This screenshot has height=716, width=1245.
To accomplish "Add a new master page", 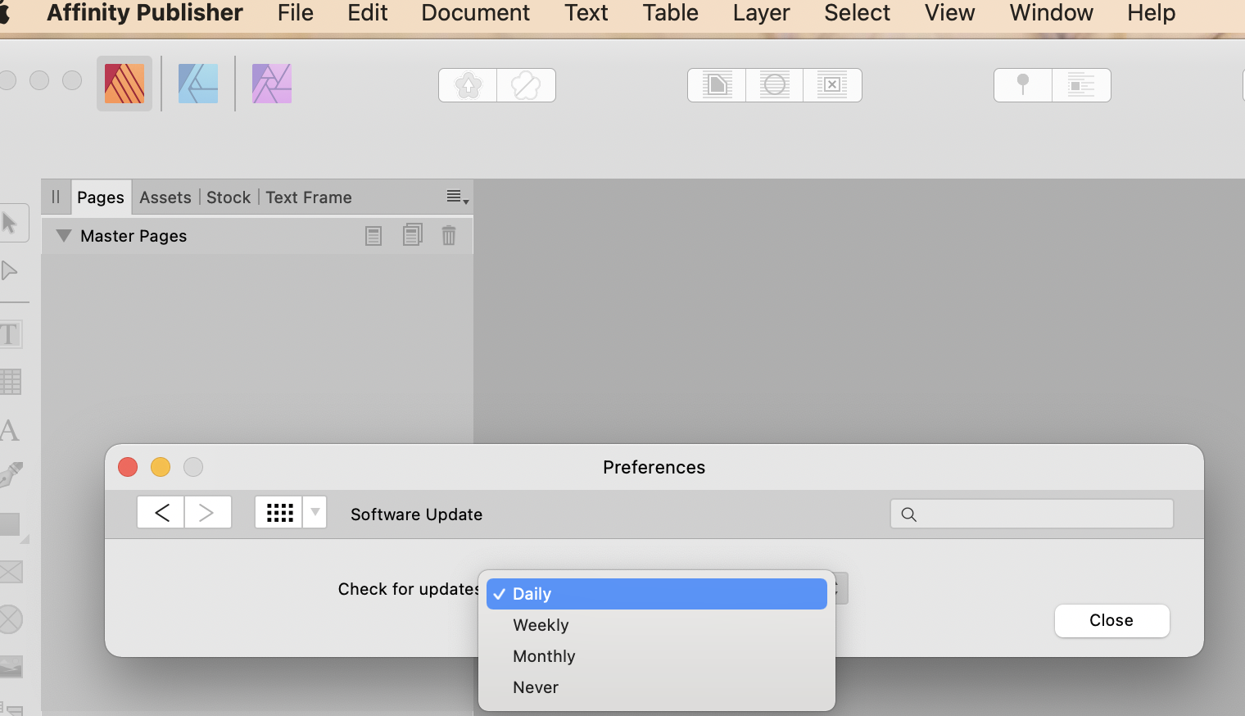I will [x=373, y=236].
